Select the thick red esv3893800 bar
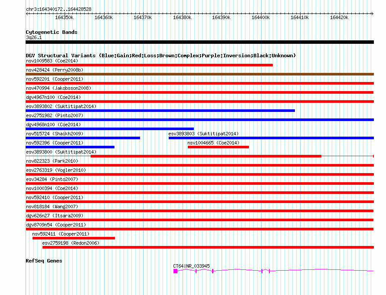Viewport: 386px width, 295px height. (206, 156)
